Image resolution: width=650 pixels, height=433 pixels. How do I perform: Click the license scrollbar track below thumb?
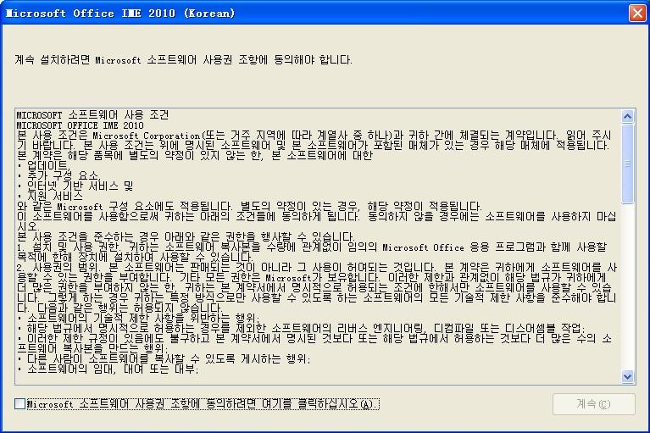pos(628,286)
